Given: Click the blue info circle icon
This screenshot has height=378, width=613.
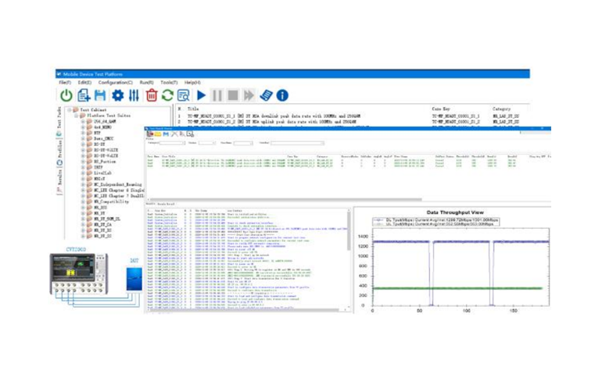Looking at the screenshot, I should click(282, 95).
